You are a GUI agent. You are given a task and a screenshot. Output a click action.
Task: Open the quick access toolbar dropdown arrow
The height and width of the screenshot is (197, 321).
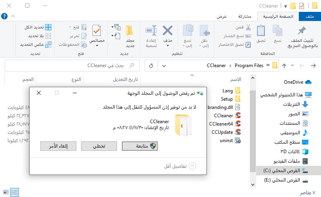pyautogui.click(x=285, y=6)
